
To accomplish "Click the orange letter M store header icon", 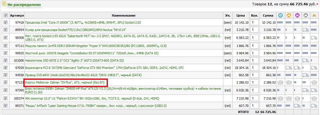I will click(x=314, y=15).
